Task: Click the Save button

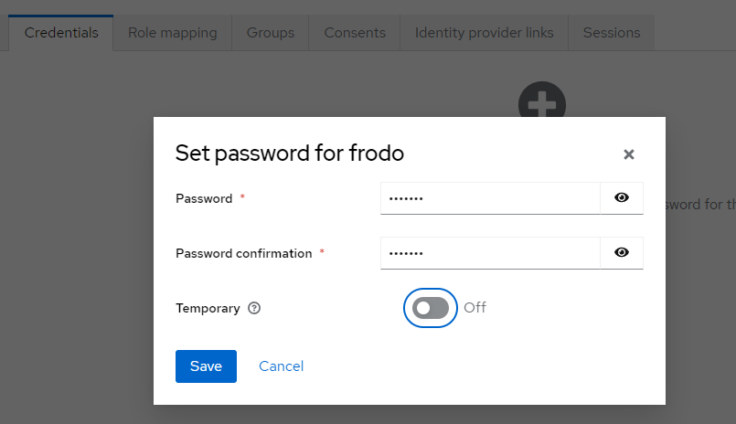Action: (206, 366)
